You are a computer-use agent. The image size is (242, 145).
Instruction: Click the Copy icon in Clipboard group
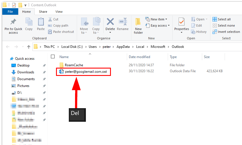29,22
